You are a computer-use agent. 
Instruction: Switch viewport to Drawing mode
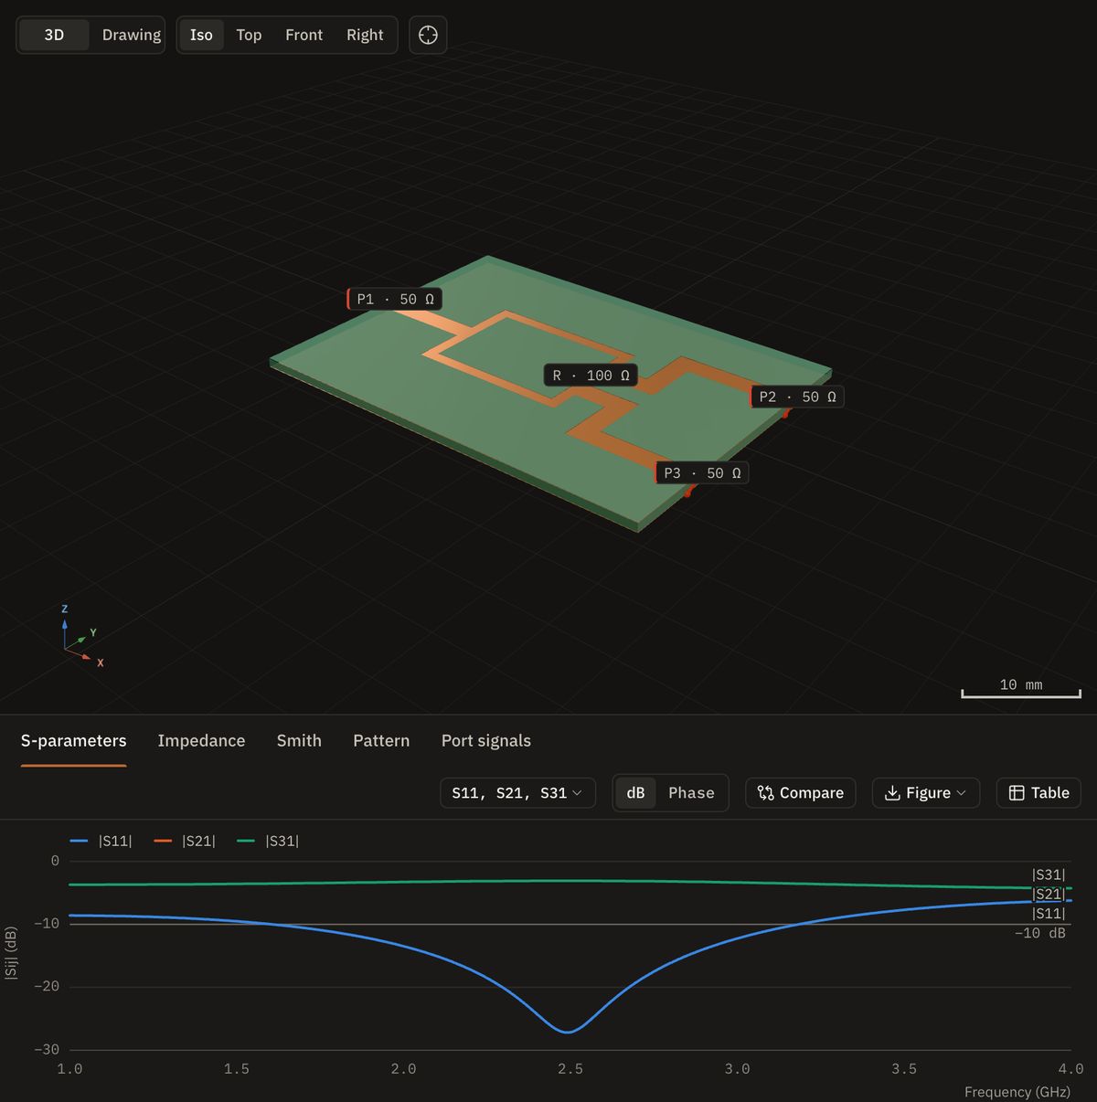(x=131, y=35)
